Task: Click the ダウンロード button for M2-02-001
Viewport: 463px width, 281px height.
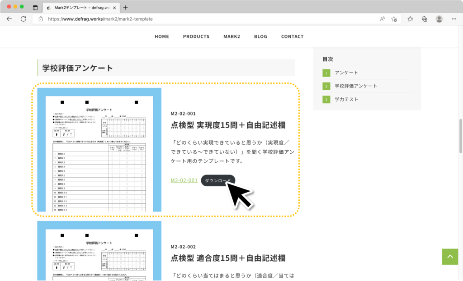Action: (x=218, y=180)
